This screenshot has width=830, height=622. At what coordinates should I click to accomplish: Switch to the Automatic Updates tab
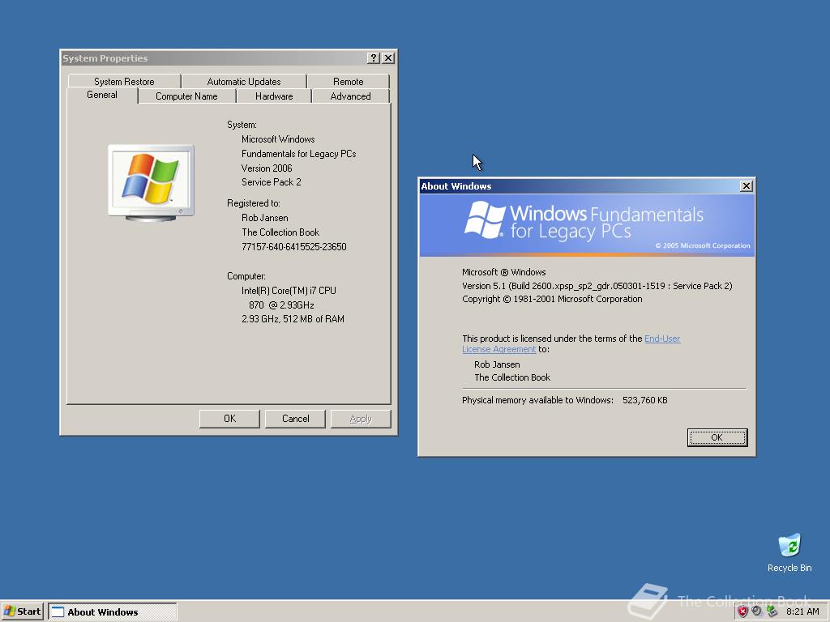tap(243, 82)
